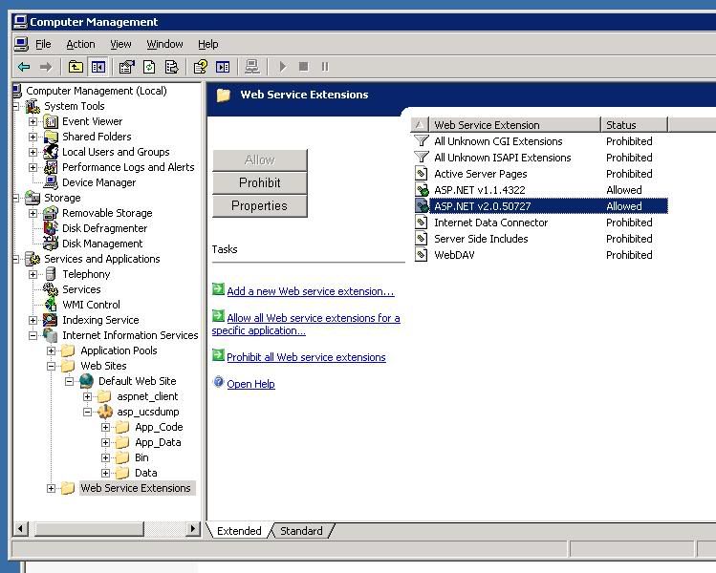716x573 pixels.
Task: Select the WebDAV extension row
Action: [x=541, y=255]
